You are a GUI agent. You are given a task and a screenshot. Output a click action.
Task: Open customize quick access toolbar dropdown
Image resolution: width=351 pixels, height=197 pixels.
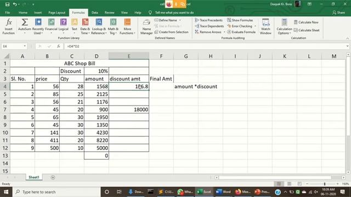click(x=33, y=4)
